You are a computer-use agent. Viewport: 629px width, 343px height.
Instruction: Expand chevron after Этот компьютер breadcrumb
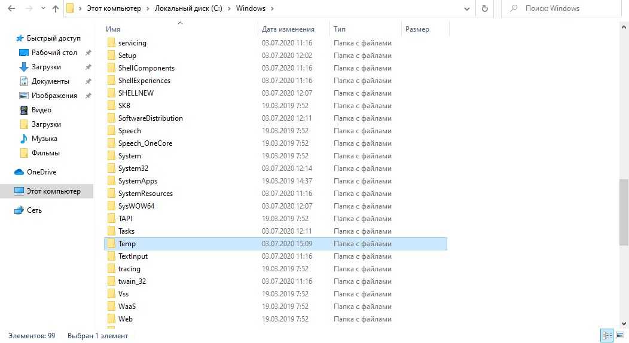tap(148, 8)
